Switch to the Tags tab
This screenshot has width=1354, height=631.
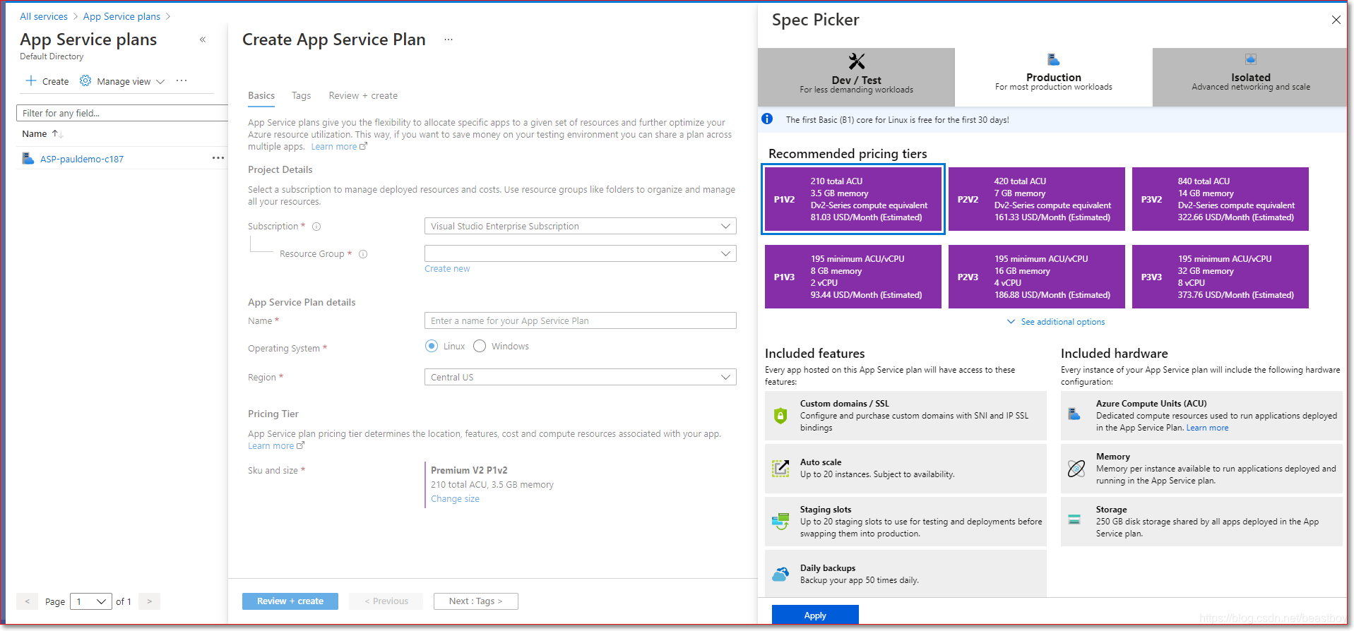coord(301,95)
